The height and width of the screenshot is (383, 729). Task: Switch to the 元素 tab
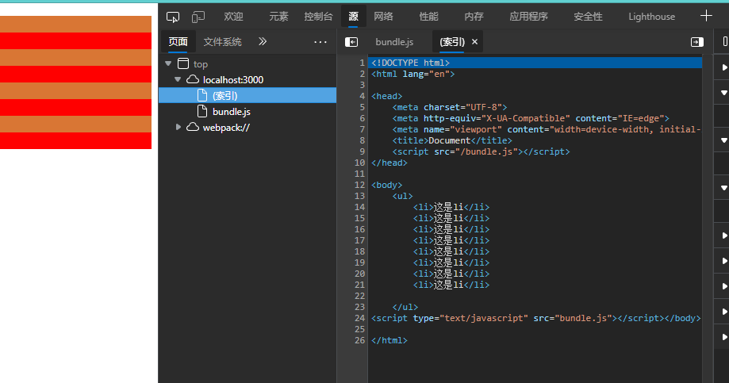(278, 17)
